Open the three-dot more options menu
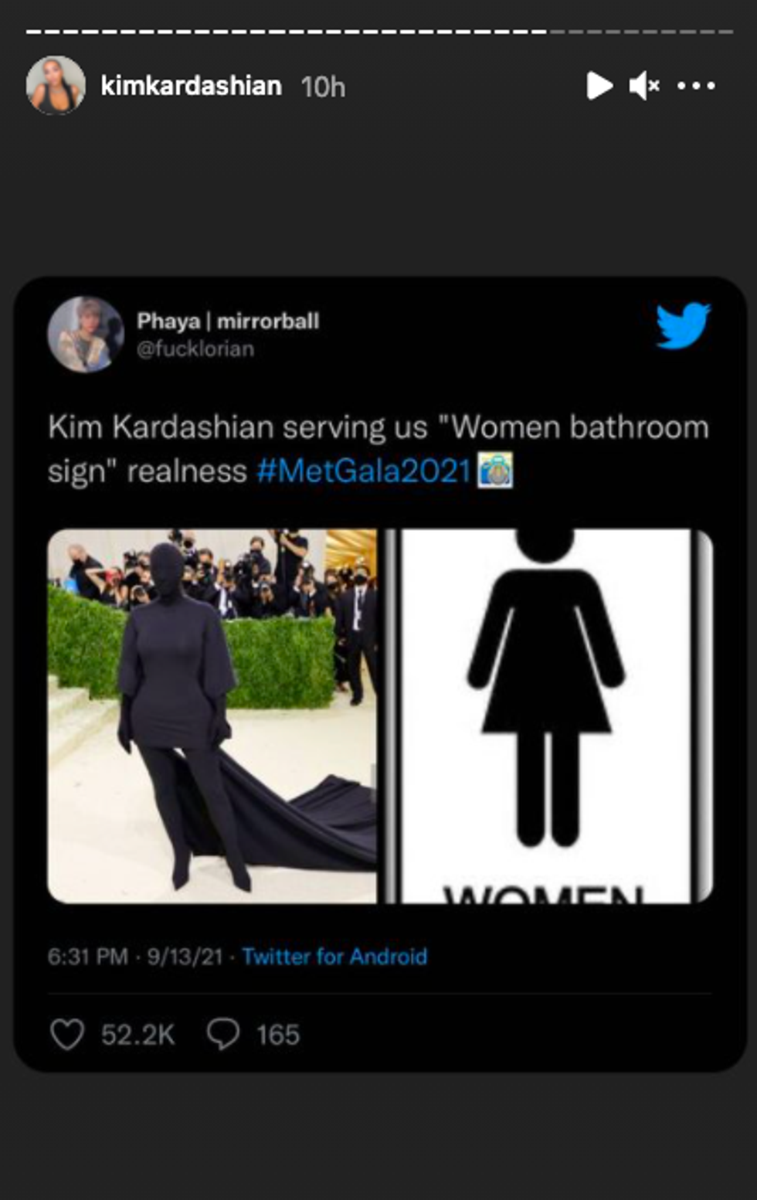This screenshot has width=757, height=1200. coord(696,86)
